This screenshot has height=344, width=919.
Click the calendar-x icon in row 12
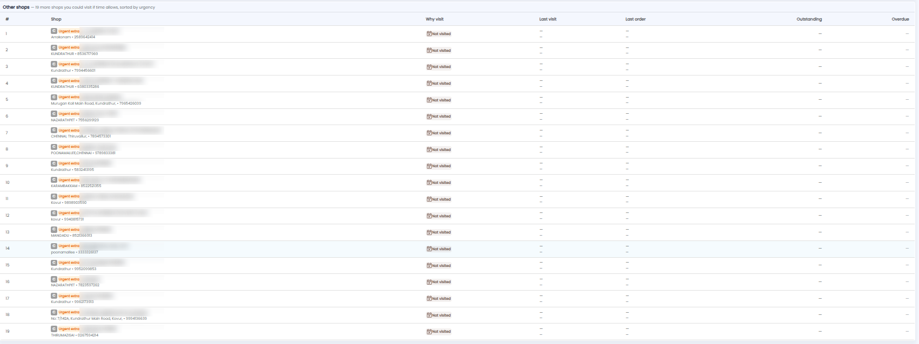point(429,216)
